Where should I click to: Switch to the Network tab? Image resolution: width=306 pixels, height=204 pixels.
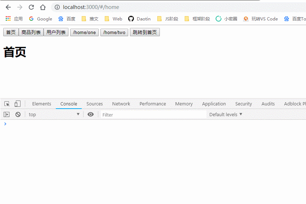coord(121,104)
